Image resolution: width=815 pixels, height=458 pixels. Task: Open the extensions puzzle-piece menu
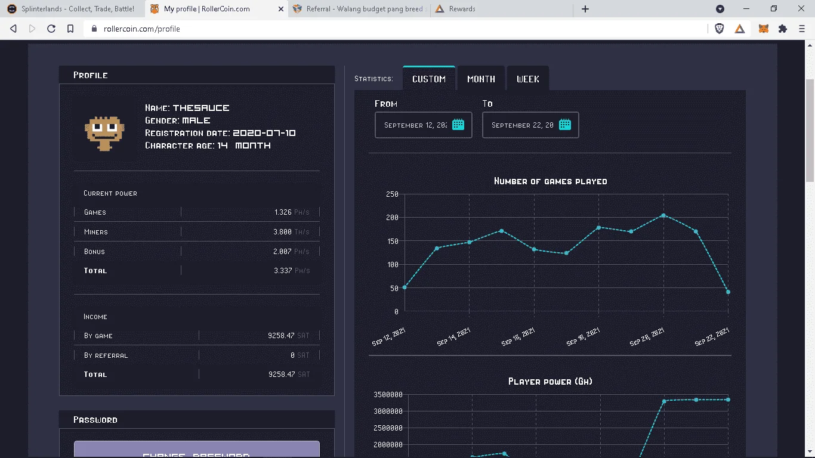783,29
